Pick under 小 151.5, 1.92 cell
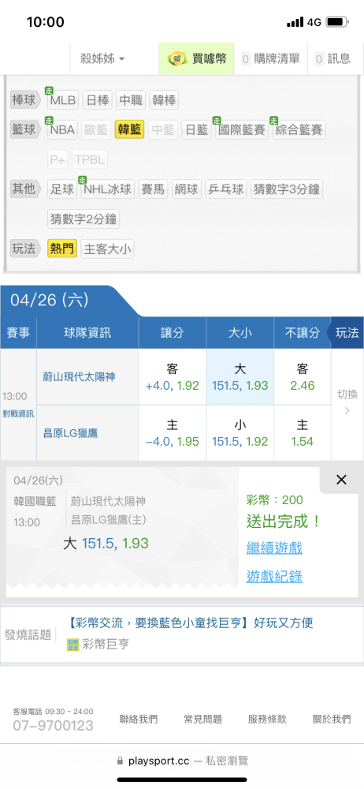The width and height of the screenshot is (364, 789). point(240,433)
